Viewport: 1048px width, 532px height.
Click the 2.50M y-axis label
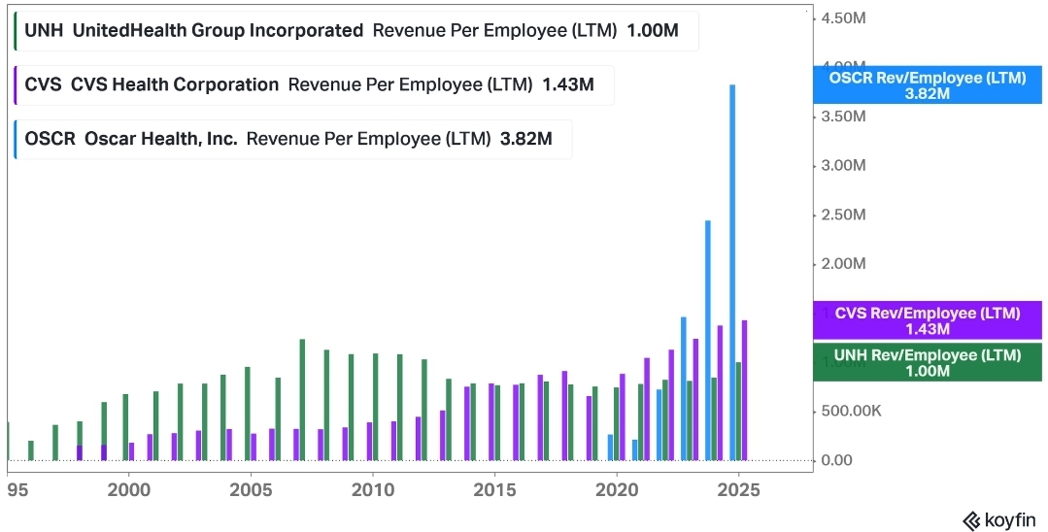pos(844,215)
